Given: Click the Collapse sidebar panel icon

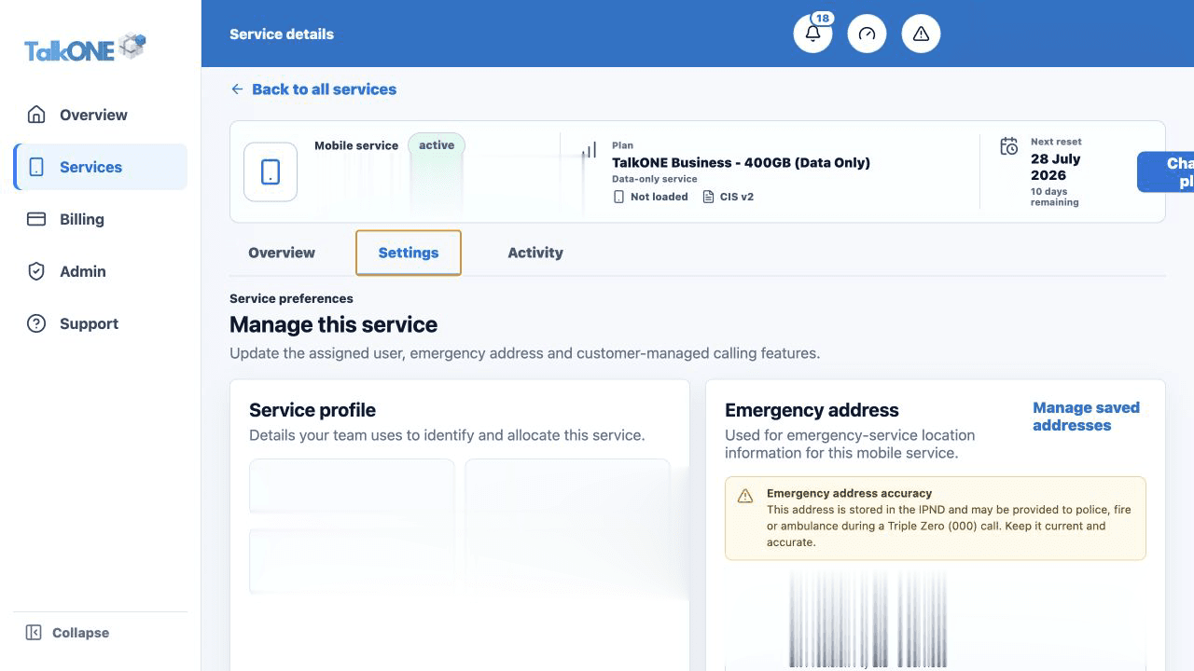Looking at the screenshot, I should 34,633.
